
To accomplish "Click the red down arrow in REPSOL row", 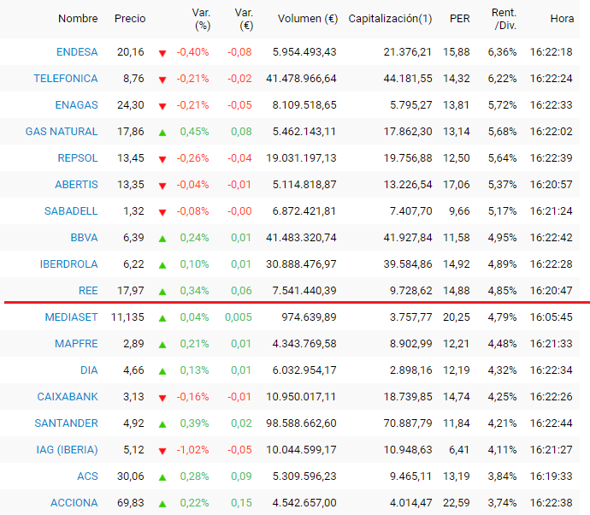I will (162, 159).
